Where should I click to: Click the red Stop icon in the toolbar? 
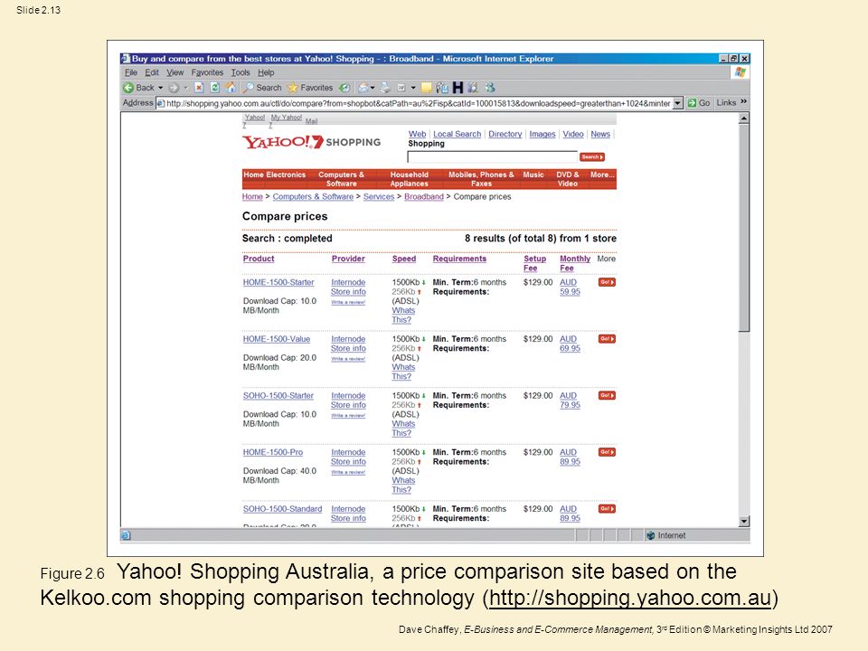(199, 88)
